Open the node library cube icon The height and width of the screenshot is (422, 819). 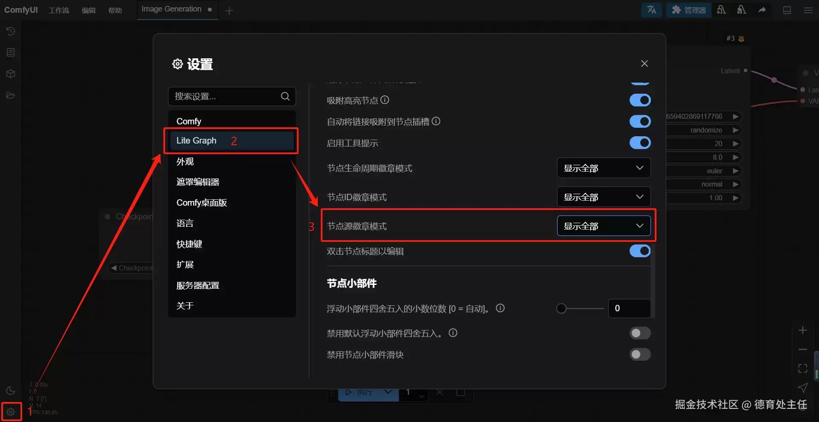11,74
